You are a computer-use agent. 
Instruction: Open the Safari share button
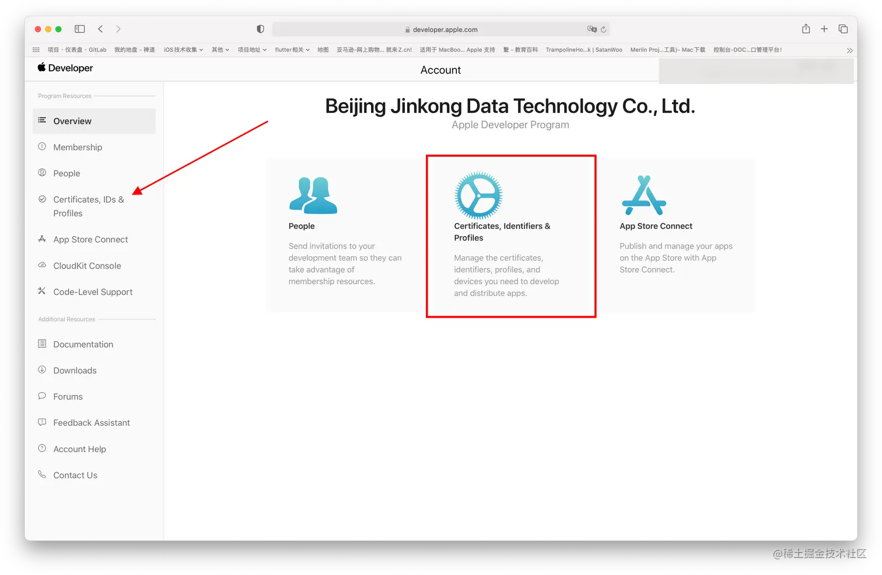point(806,29)
